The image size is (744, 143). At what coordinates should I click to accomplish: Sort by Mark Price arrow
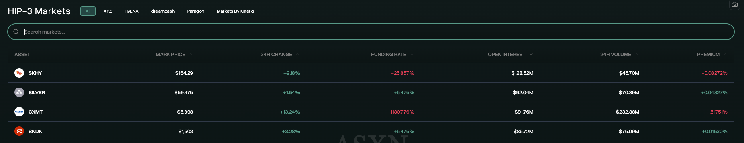pos(191,54)
